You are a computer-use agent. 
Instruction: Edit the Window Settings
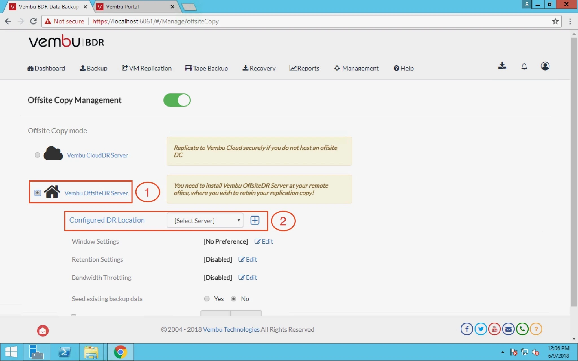tap(264, 241)
